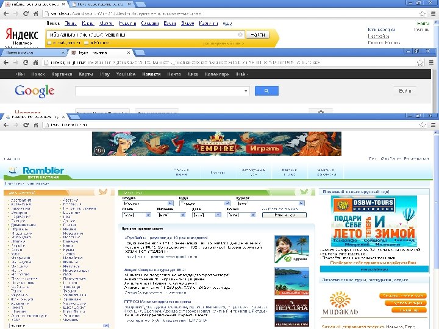
Task: Open the ПЕРСОНА offer thumbnail
Action: (291, 313)
